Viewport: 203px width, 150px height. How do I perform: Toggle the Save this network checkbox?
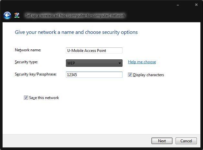[x=26, y=98]
